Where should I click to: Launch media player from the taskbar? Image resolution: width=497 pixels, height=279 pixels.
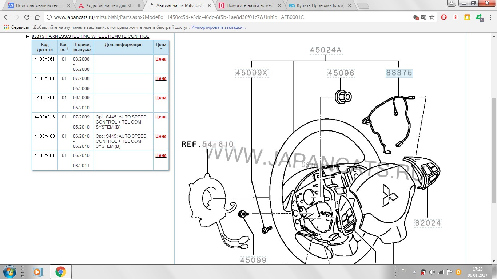point(37,272)
